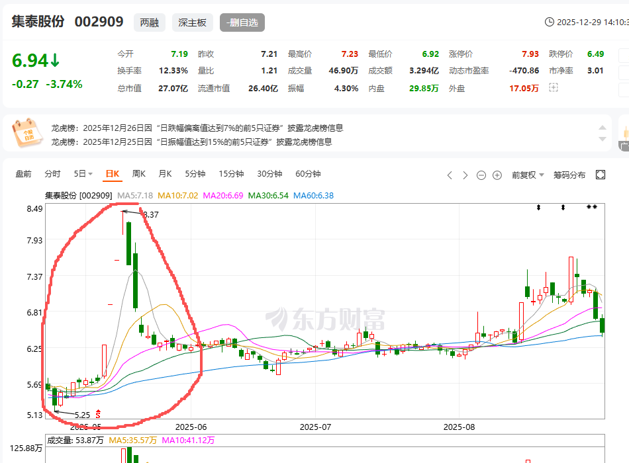Image resolution: width=629 pixels, height=463 pixels.
Task: Open the 5日 dropdown arrow
Action: [x=90, y=174]
